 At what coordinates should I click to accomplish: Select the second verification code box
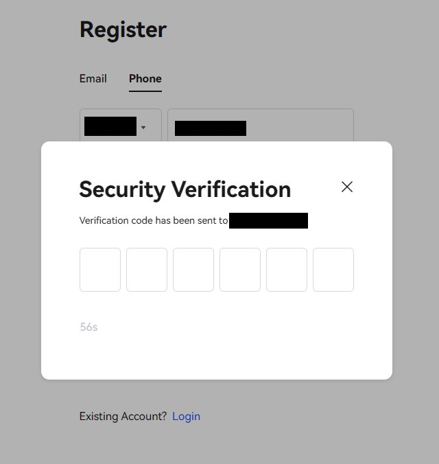pyautogui.click(x=147, y=270)
